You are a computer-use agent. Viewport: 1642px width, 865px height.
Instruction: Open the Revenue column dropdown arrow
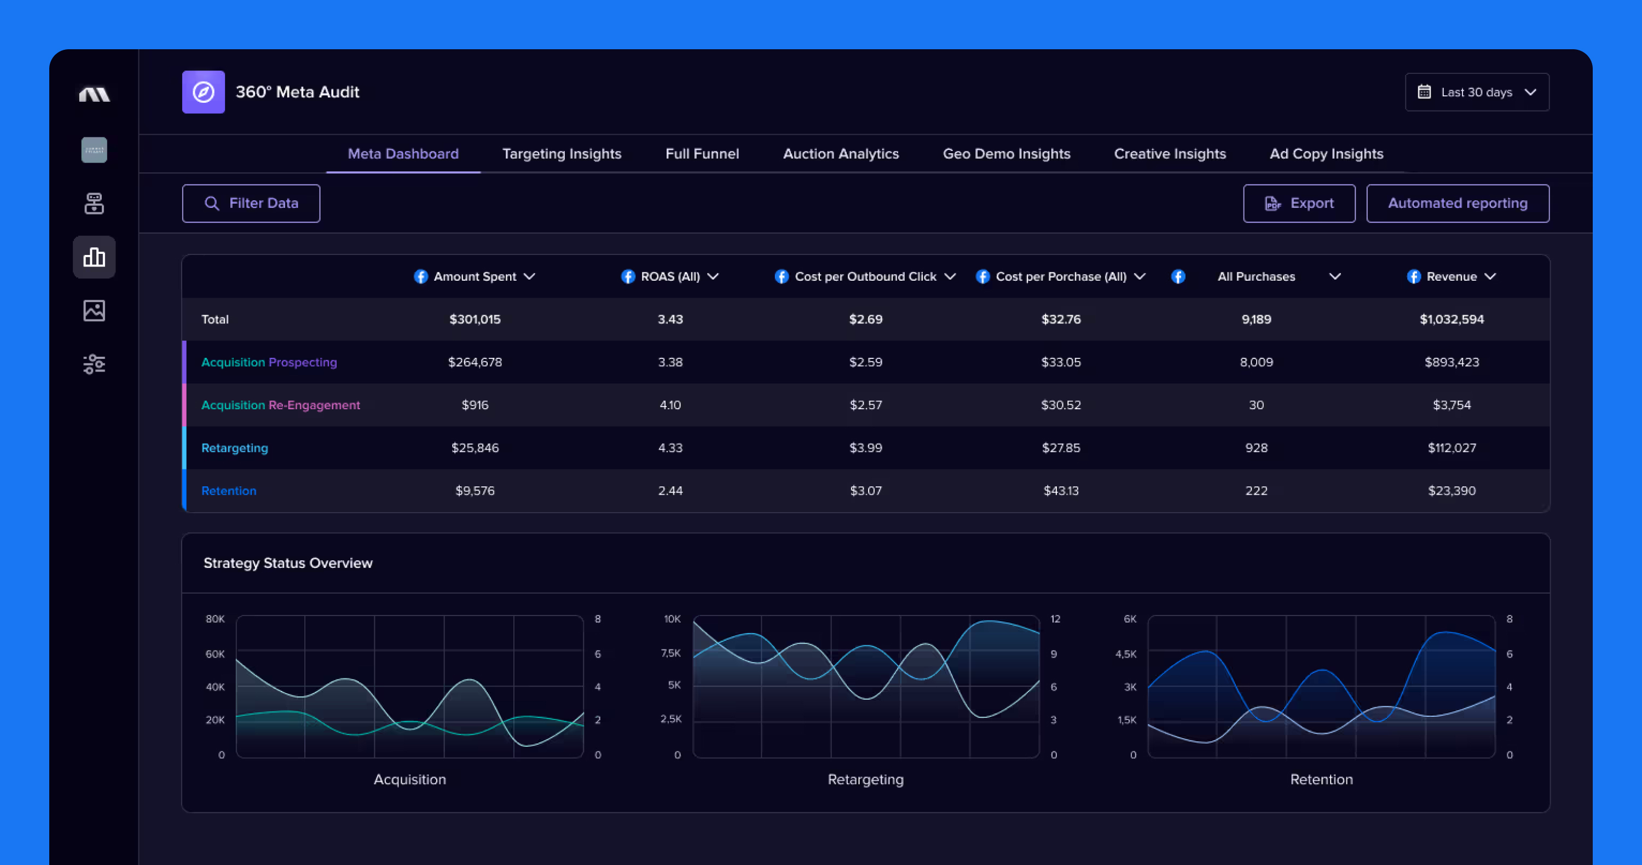[x=1490, y=276]
